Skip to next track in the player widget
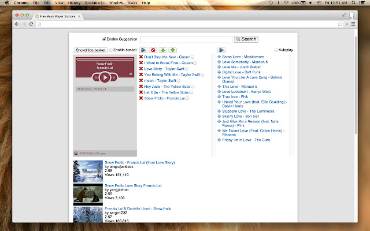370x231 pixels. [x=114, y=77]
